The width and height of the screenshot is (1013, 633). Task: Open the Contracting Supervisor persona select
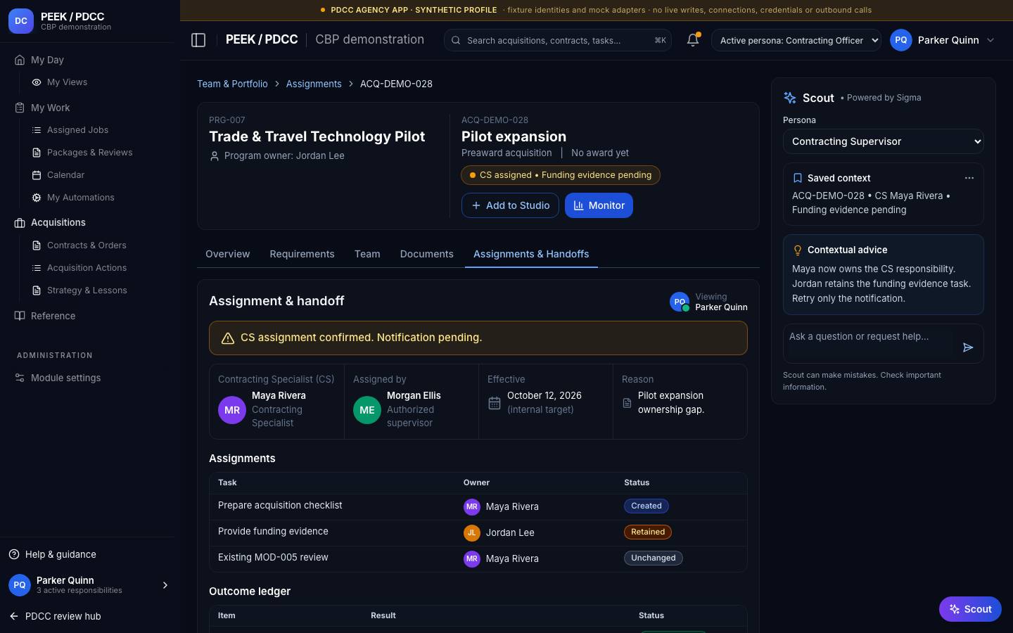coord(883,141)
